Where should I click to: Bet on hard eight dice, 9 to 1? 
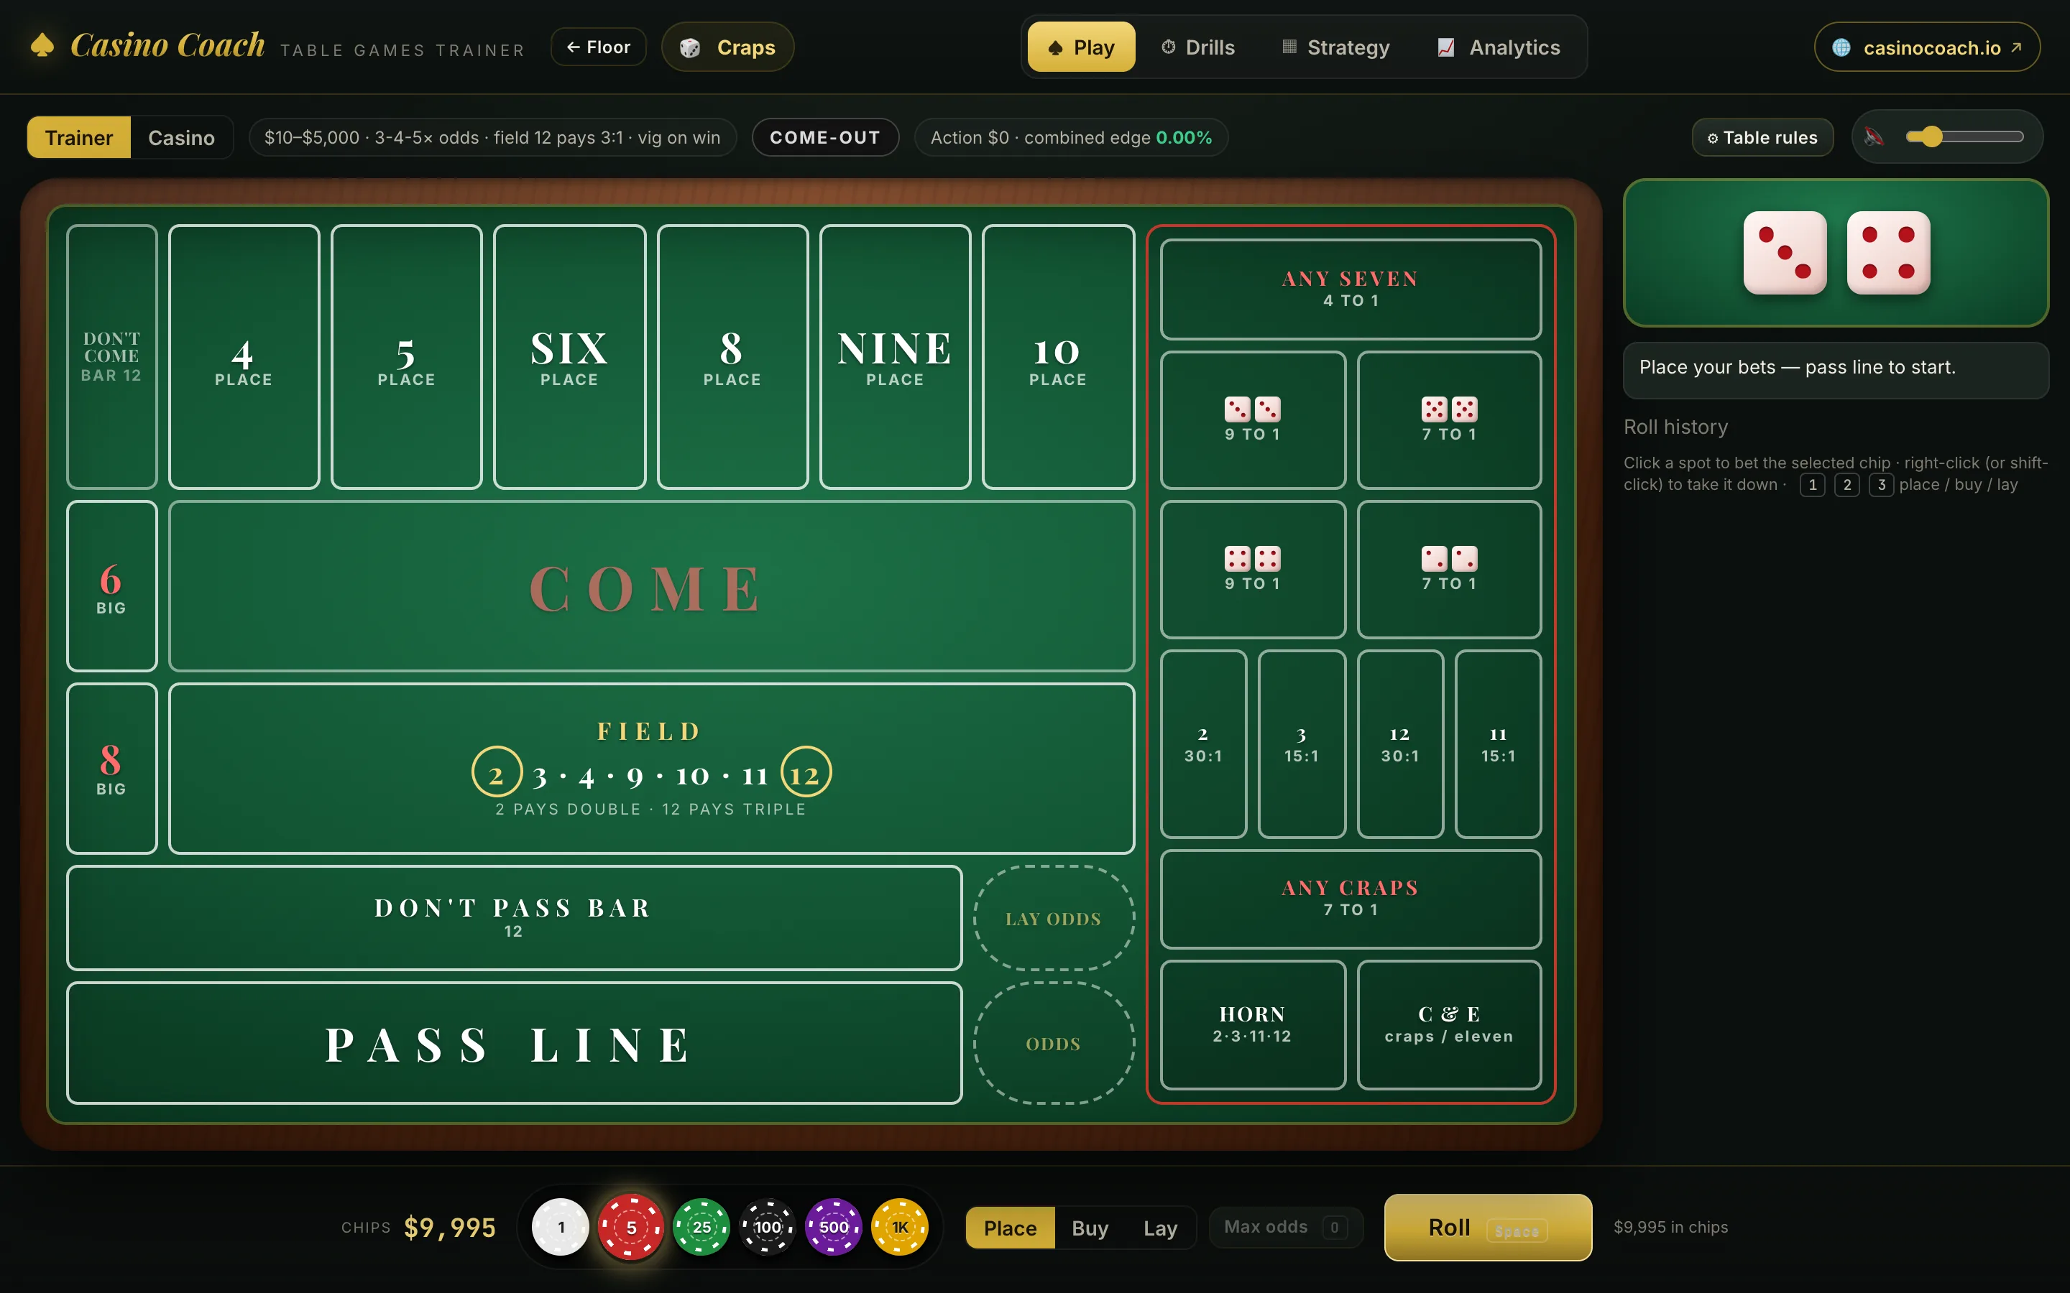click(1252, 570)
